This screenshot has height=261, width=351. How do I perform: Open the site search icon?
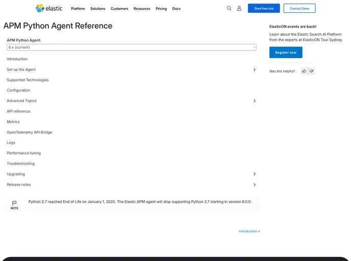229,8
